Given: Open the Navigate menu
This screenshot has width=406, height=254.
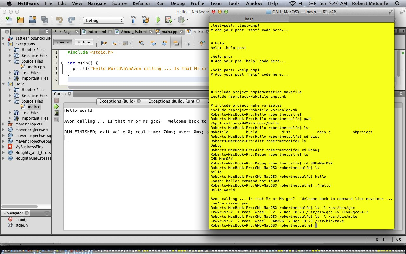Looking at the screenshot, I should pos(97,3).
